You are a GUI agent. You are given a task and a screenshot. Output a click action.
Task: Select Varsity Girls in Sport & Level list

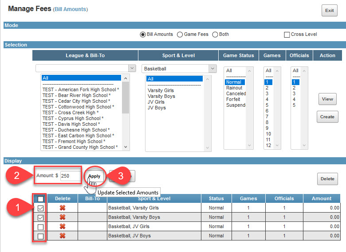(x=161, y=90)
